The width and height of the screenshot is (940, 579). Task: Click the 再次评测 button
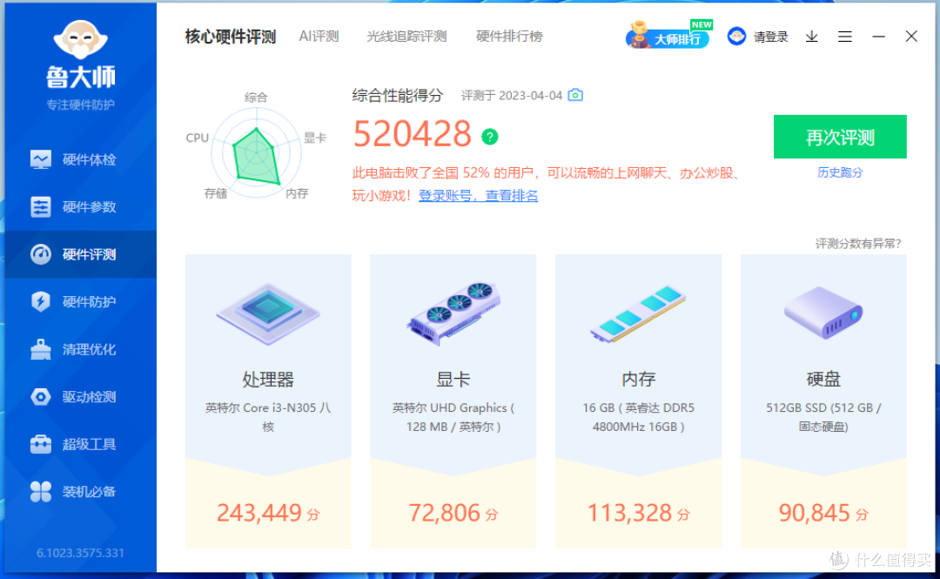(840, 137)
